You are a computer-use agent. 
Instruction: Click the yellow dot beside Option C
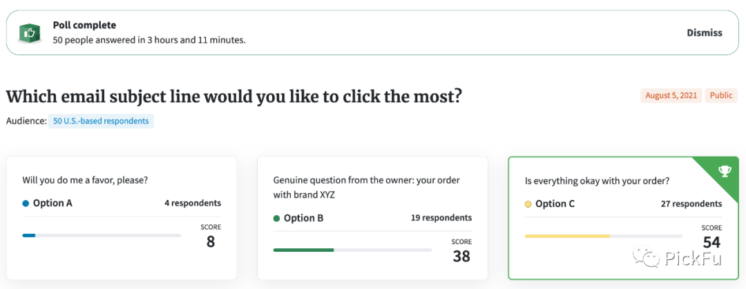[x=528, y=204]
